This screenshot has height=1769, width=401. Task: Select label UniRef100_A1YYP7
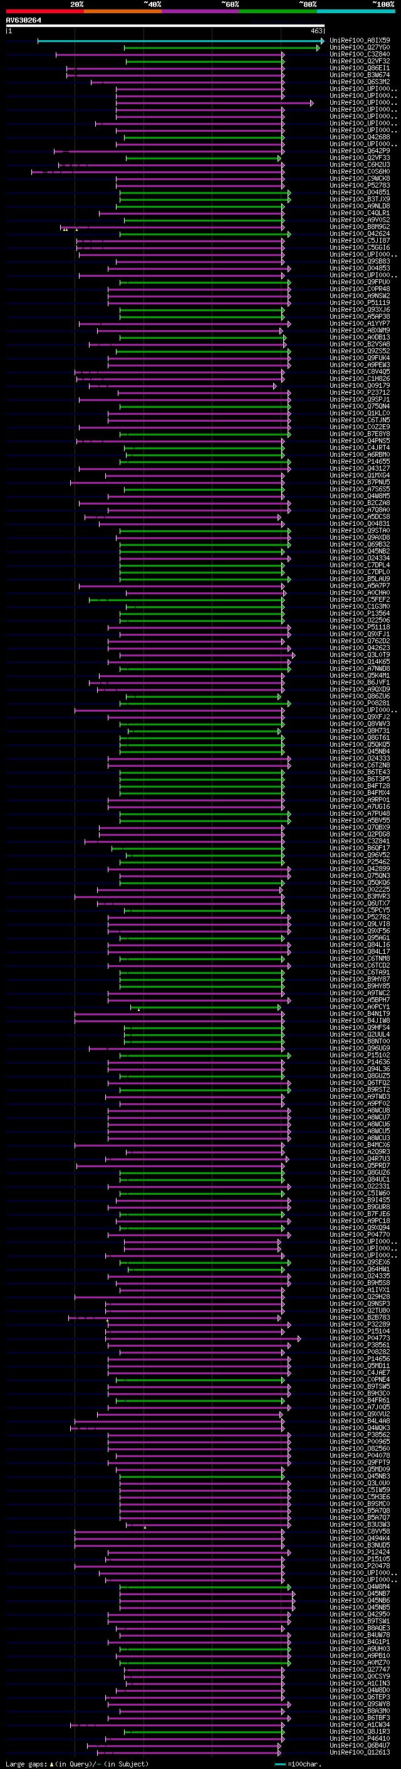pyautogui.click(x=360, y=323)
